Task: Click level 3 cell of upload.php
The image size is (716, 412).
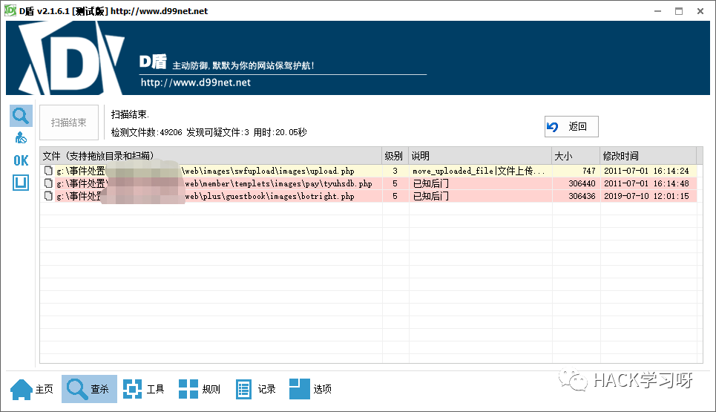Action: (395, 171)
